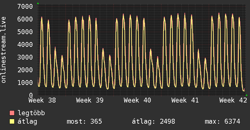Screen dimensions: 250x130
Task: Click the green arrow ending the x-axis
Action: (247, 95)
